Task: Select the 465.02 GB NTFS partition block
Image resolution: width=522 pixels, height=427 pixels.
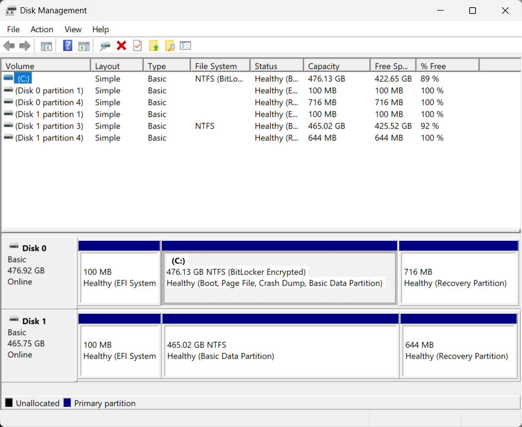Action: 280,351
